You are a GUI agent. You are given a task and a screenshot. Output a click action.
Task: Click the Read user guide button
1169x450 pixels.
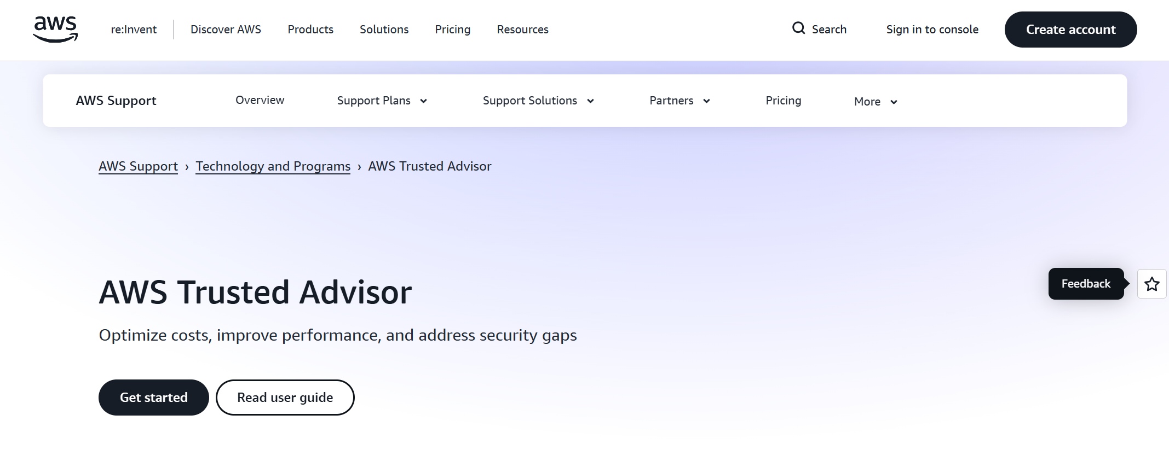pos(285,398)
